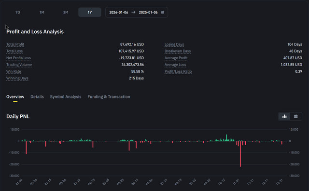Select the 3M time range

pos(66,13)
